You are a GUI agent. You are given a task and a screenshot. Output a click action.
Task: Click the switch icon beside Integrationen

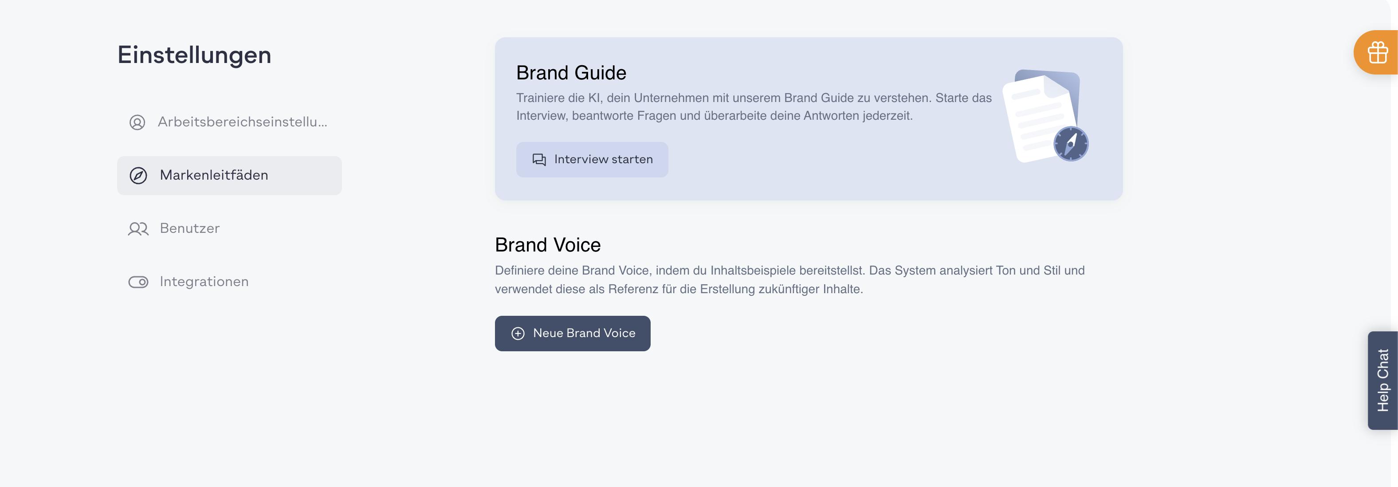pos(138,282)
